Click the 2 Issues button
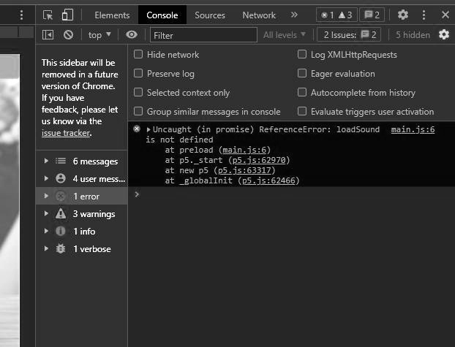The image size is (455, 347). [x=350, y=34]
